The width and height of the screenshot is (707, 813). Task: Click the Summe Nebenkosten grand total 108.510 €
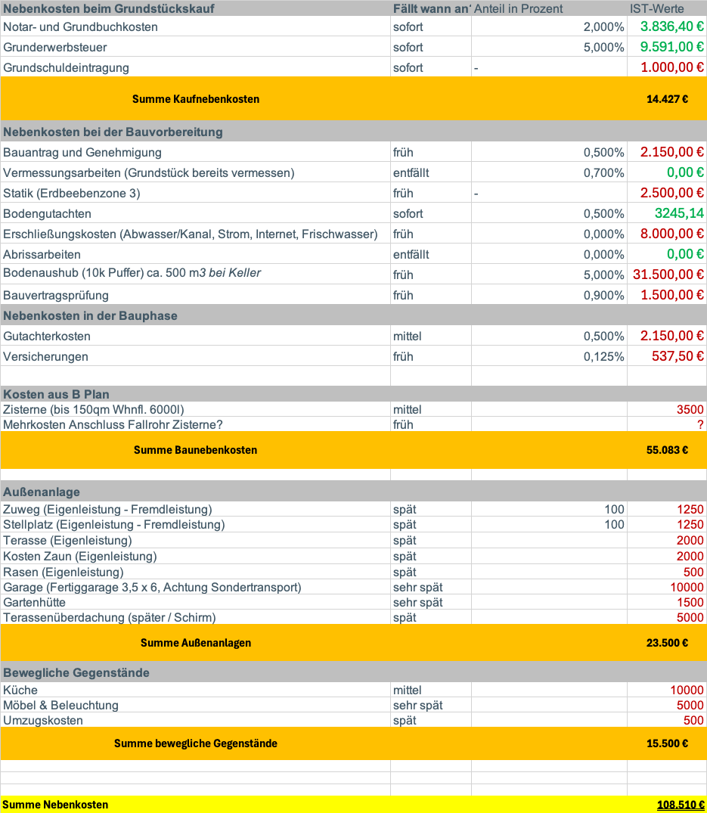click(680, 805)
